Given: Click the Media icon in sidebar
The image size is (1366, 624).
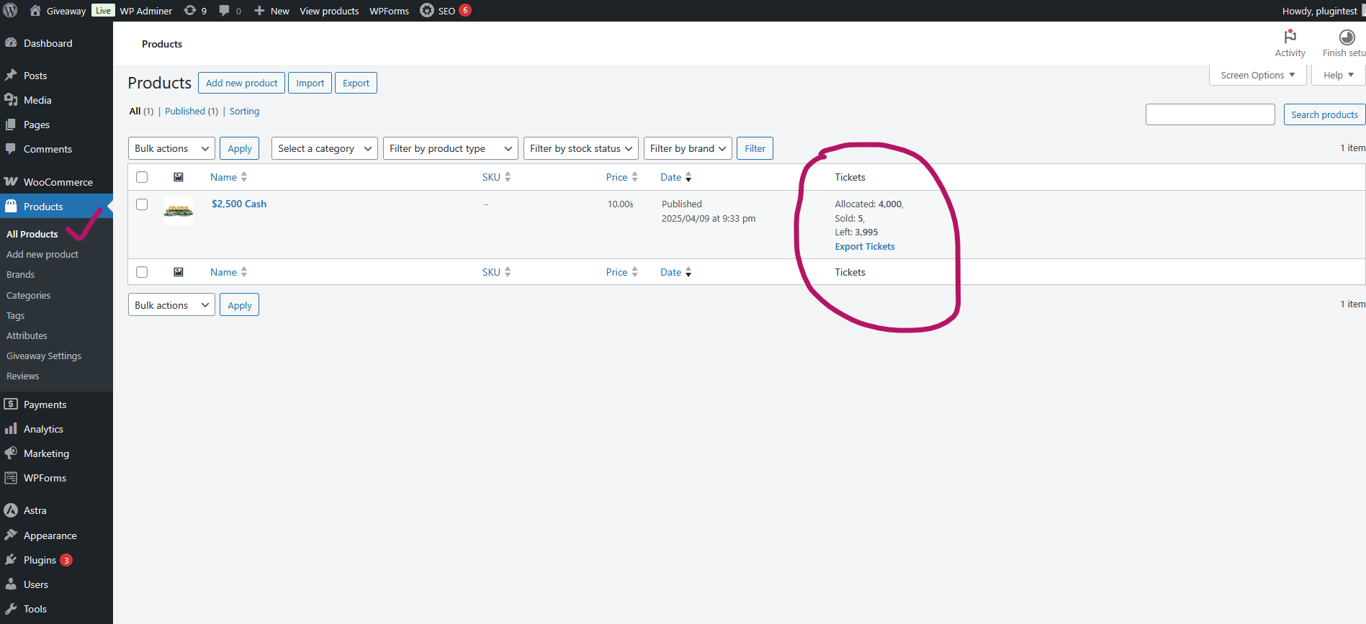Looking at the screenshot, I should coord(11,100).
